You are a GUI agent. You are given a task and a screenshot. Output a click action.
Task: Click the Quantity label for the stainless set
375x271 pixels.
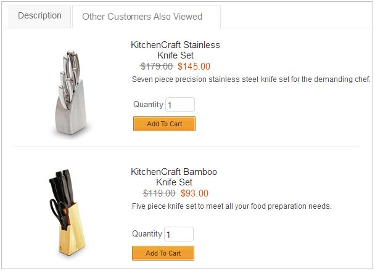click(148, 105)
